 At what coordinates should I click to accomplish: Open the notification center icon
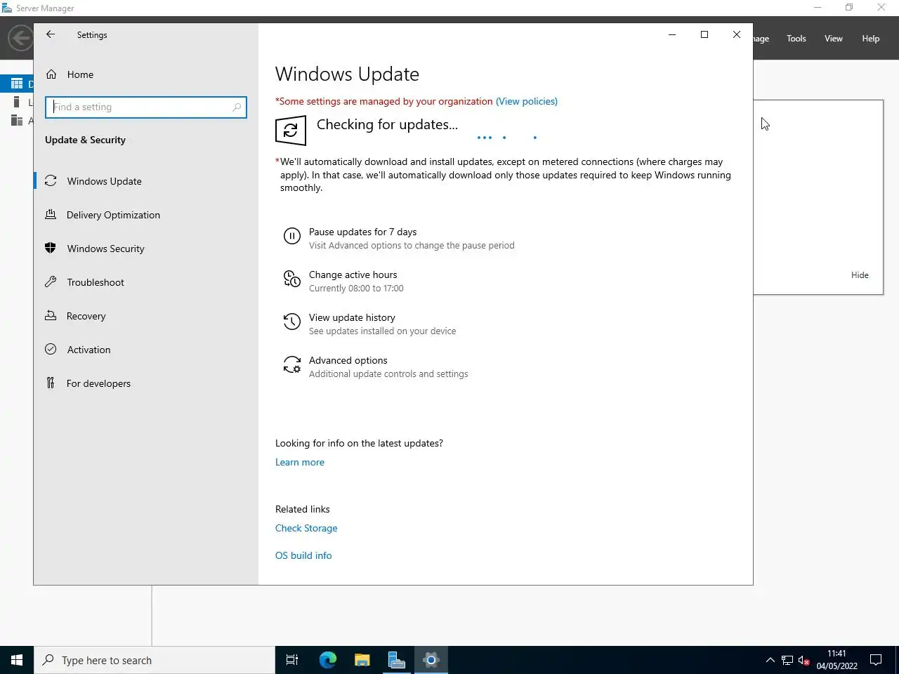coord(875,660)
